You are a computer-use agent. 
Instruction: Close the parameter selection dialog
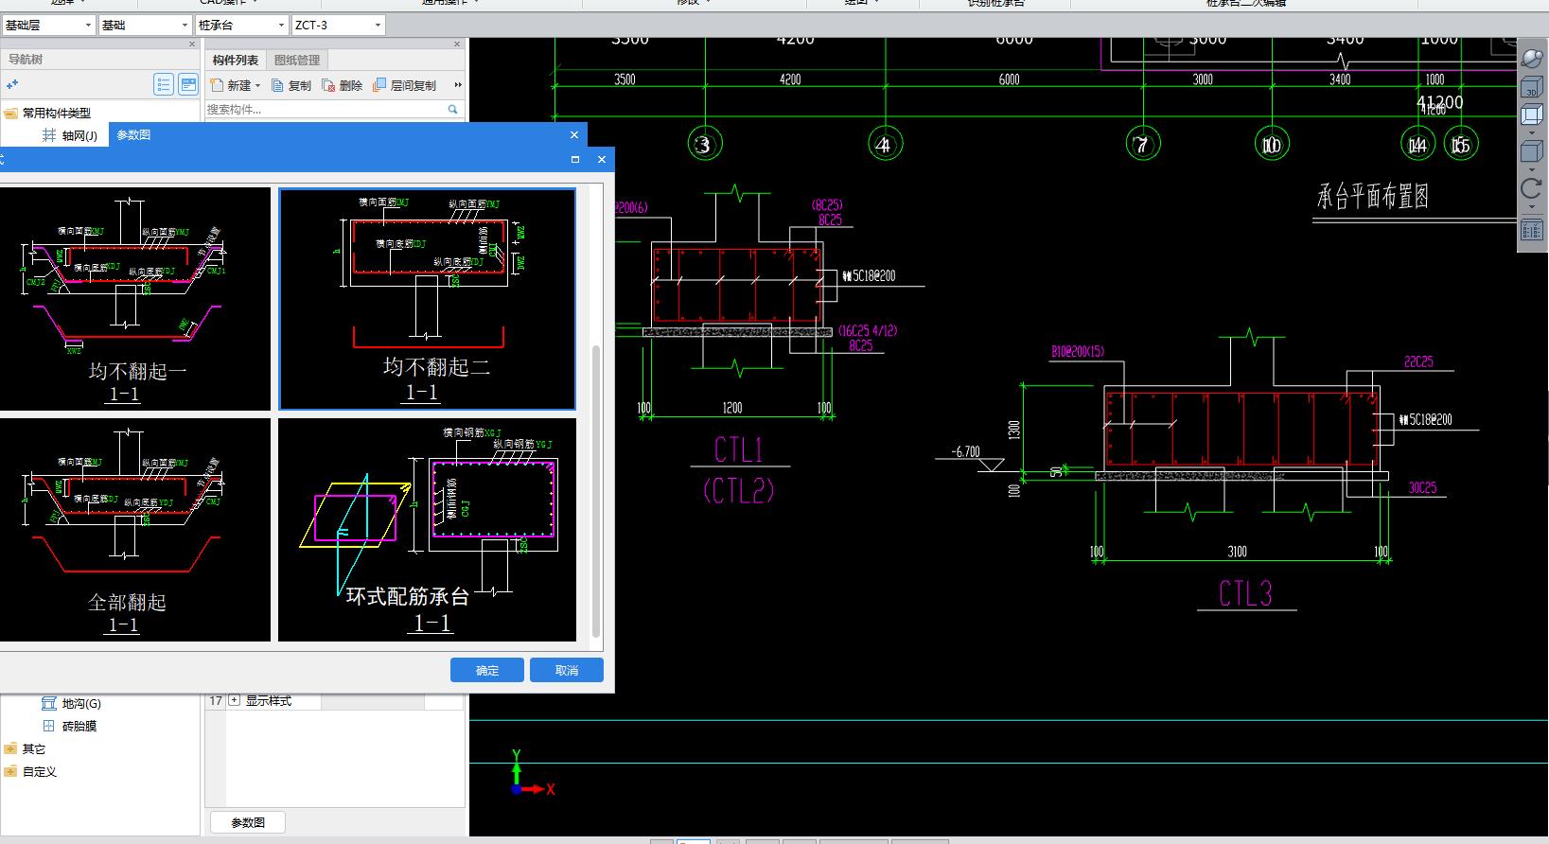[x=601, y=160]
